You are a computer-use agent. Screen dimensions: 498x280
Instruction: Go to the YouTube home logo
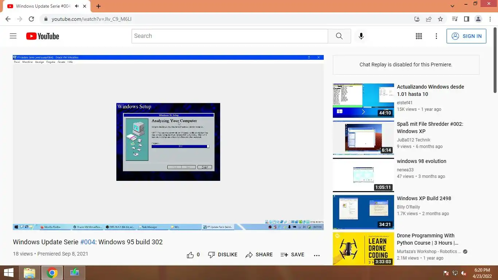click(x=43, y=36)
